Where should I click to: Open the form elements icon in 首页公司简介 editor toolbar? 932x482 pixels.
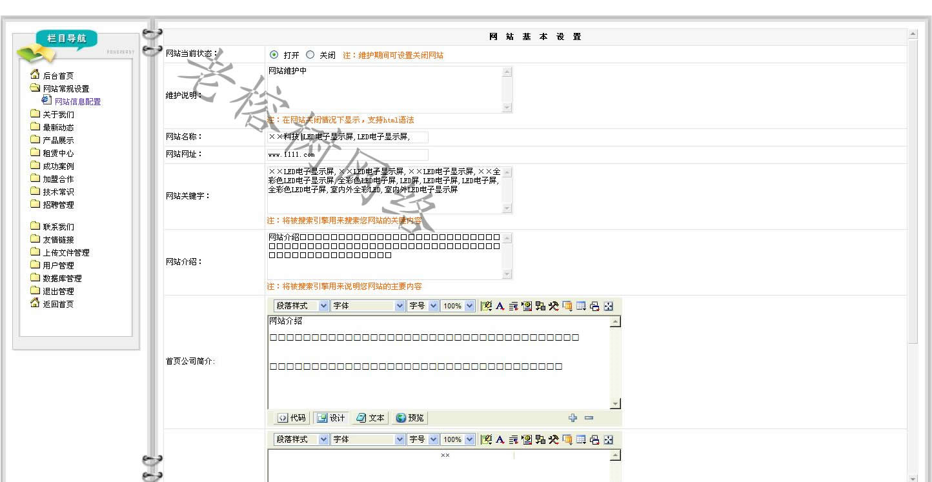(567, 306)
